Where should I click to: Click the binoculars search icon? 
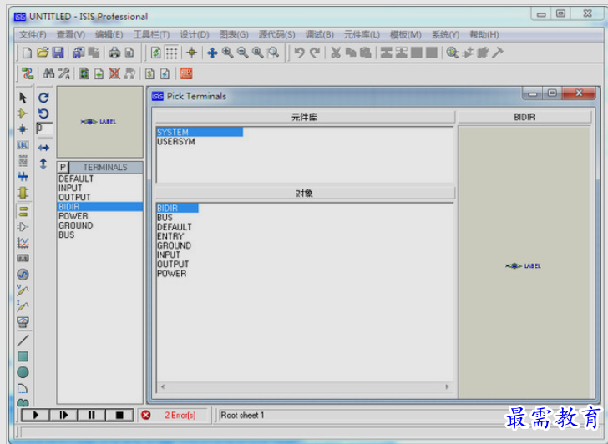tap(48, 73)
